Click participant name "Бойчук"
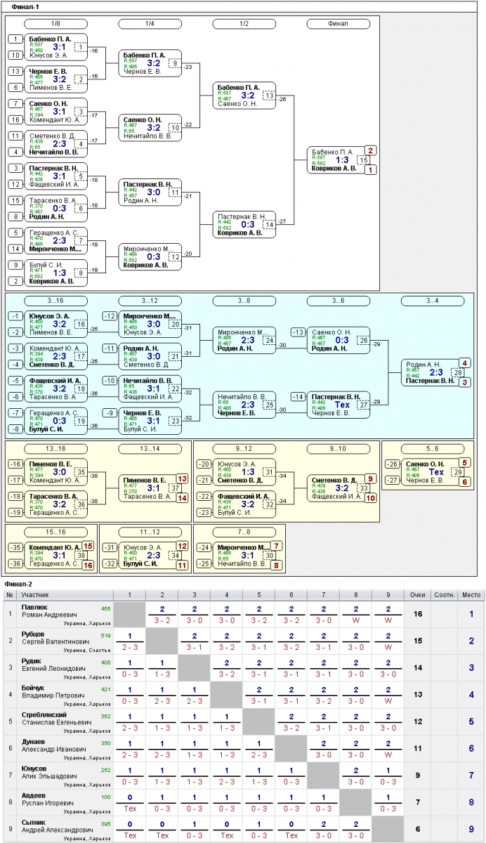The height and width of the screenshot is (843, 486). [33, 688]
